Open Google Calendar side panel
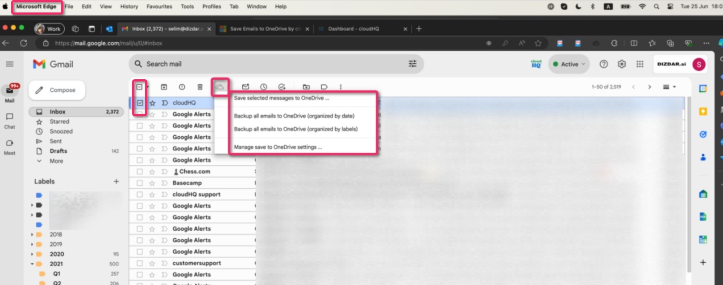Screen dimensions: 723x285 tap(703, 89)
